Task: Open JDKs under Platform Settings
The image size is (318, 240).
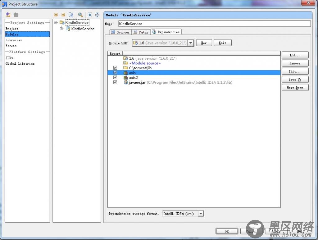Action: pos(27,58)
